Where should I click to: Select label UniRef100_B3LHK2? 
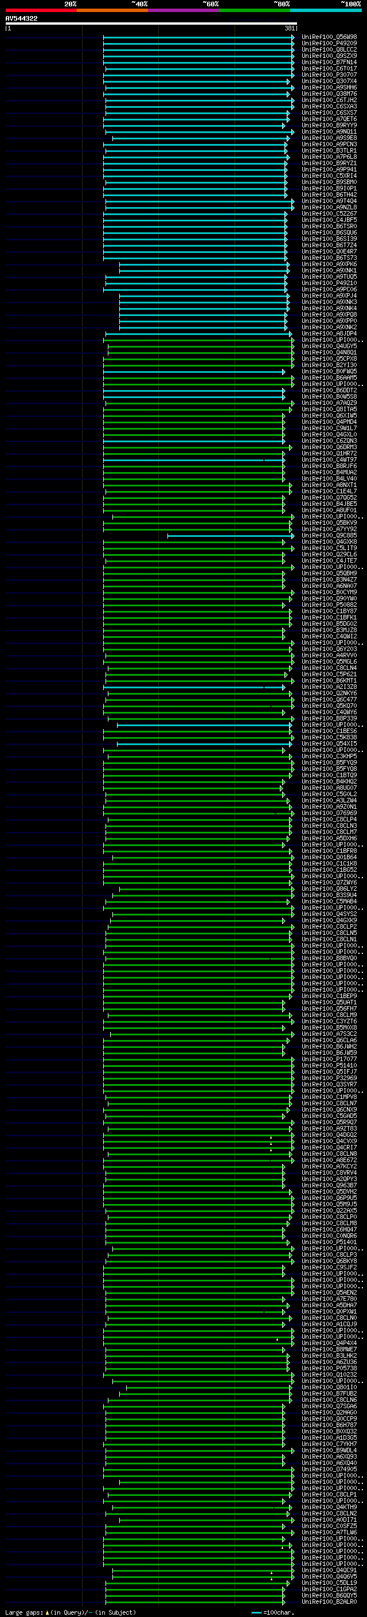pyautogui.click(x=329, y=1355)
